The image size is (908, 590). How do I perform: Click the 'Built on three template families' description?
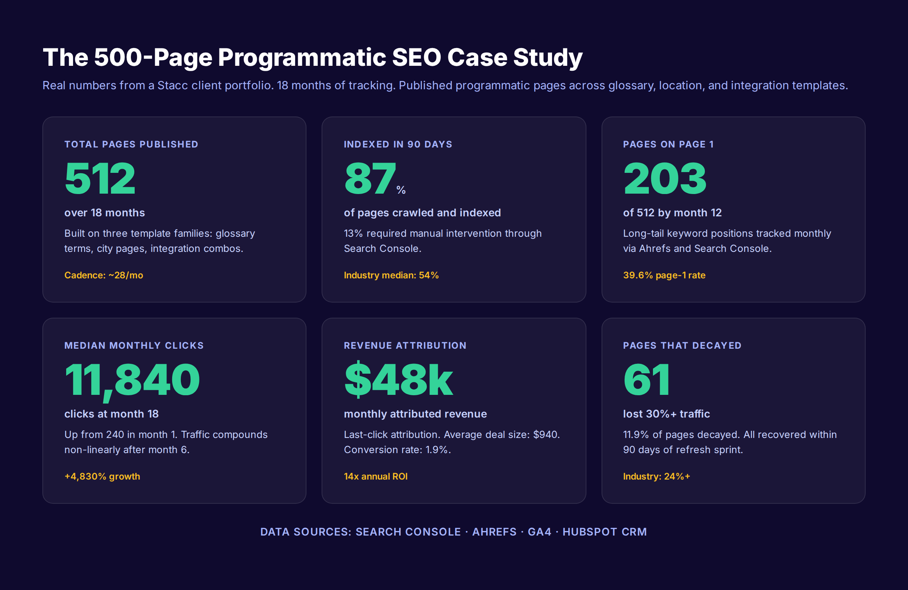[x=160, y=241]
